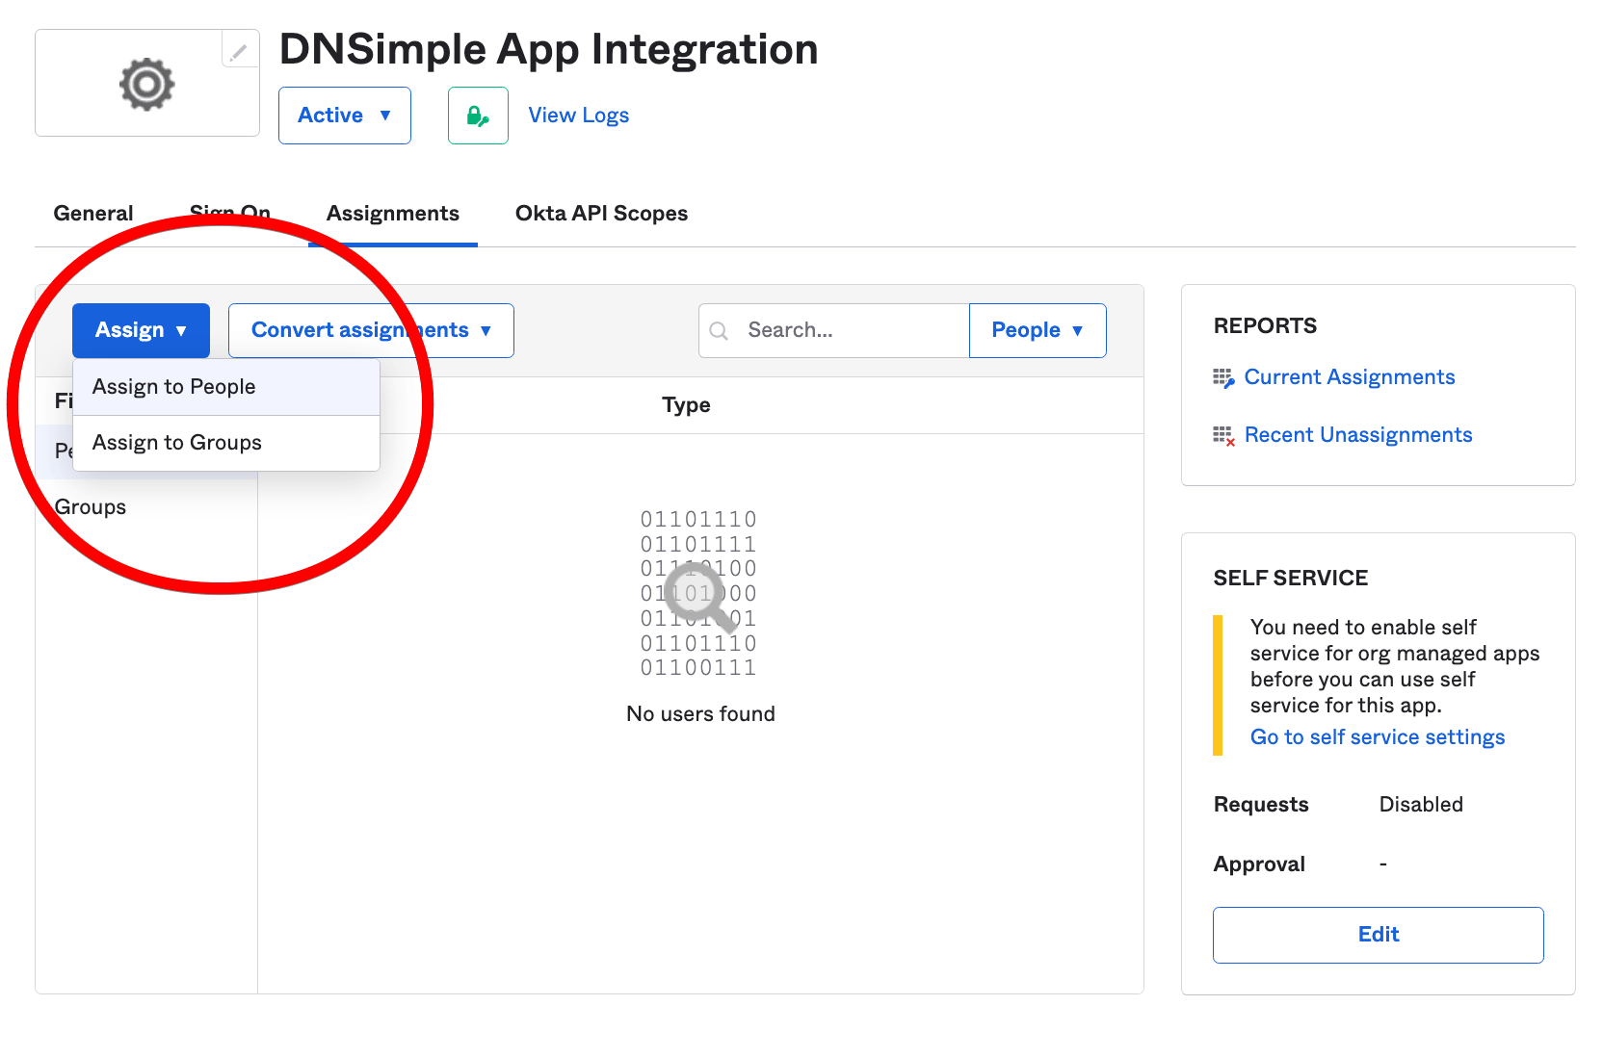
Task: Click the Recent Unassignments grid icon
Action: [x=1223, y=436]
